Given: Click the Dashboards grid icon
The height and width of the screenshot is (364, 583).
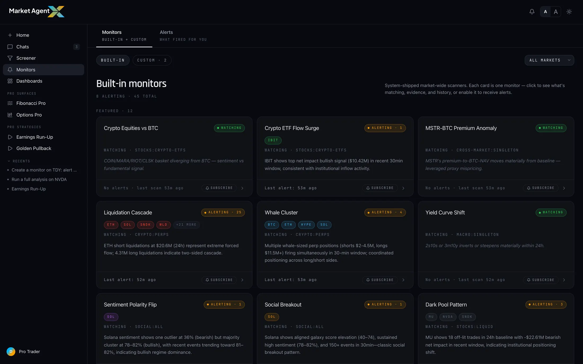Looking at the screenshot, I should coord(10,81).
